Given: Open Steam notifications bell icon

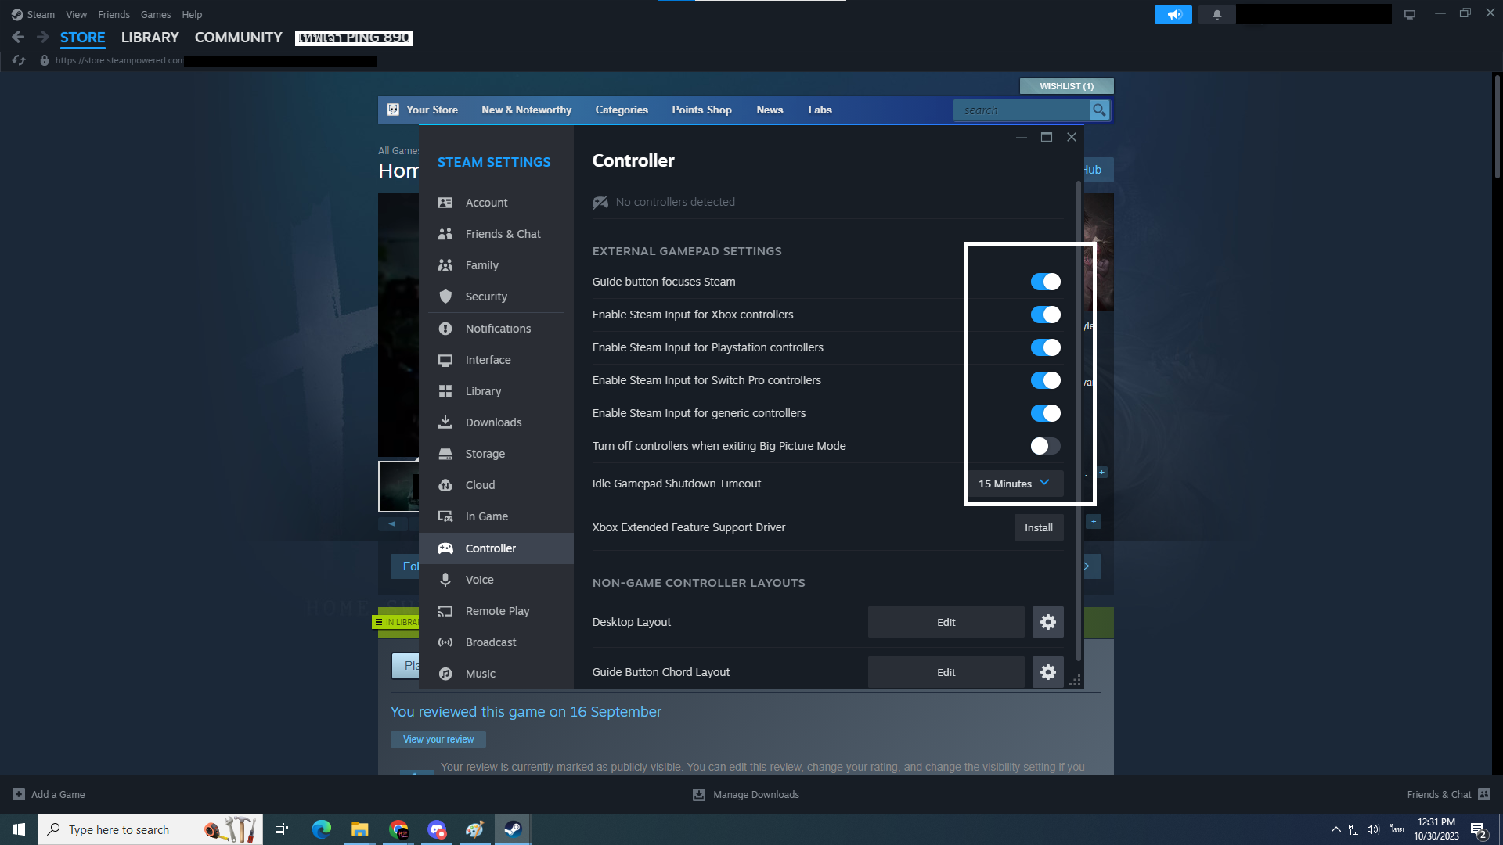Looking at the screenshot, I should tap(1216, 15).
